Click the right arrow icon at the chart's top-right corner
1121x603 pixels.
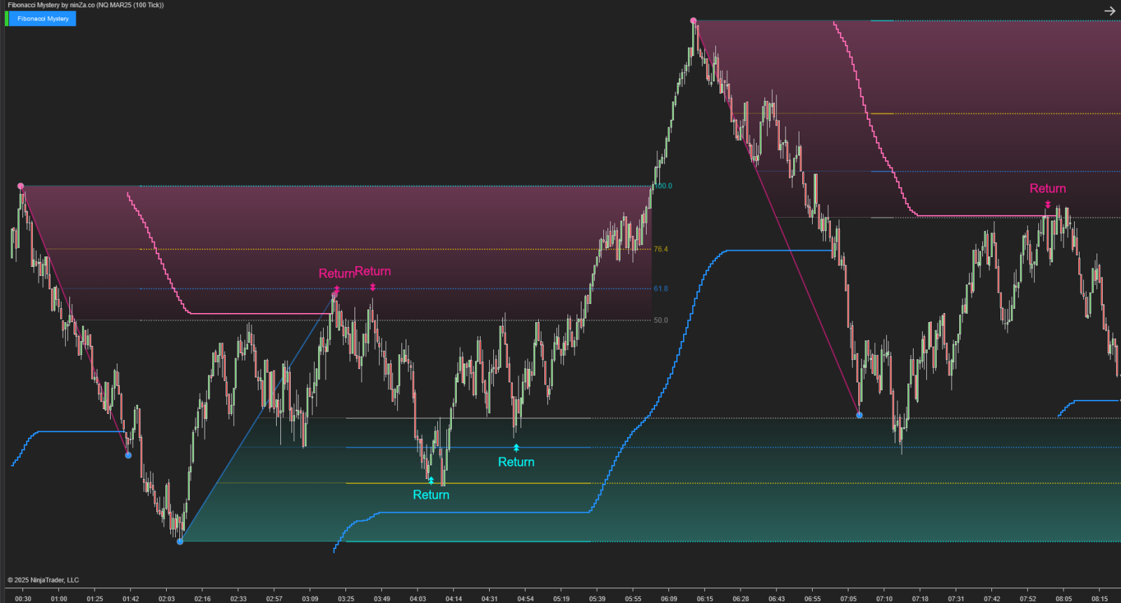pyautogui.click(x=1110, y=11)
